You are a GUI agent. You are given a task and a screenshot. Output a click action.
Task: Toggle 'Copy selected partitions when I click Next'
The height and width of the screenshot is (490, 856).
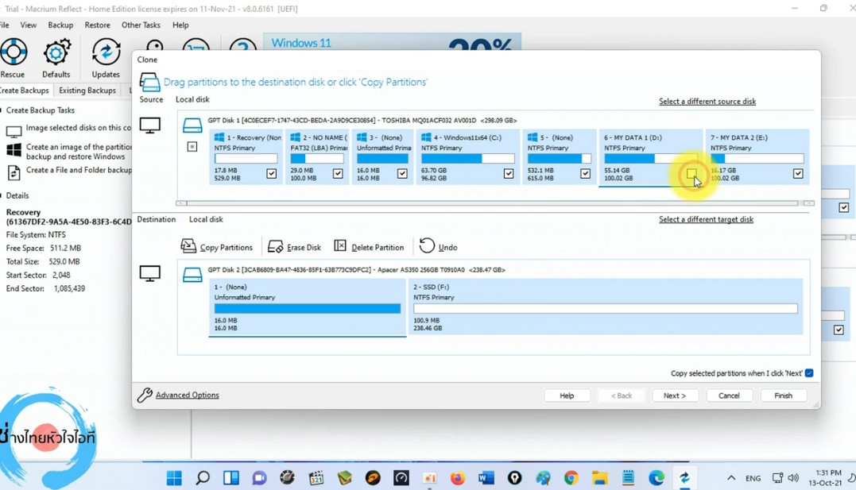pos(809,373)
